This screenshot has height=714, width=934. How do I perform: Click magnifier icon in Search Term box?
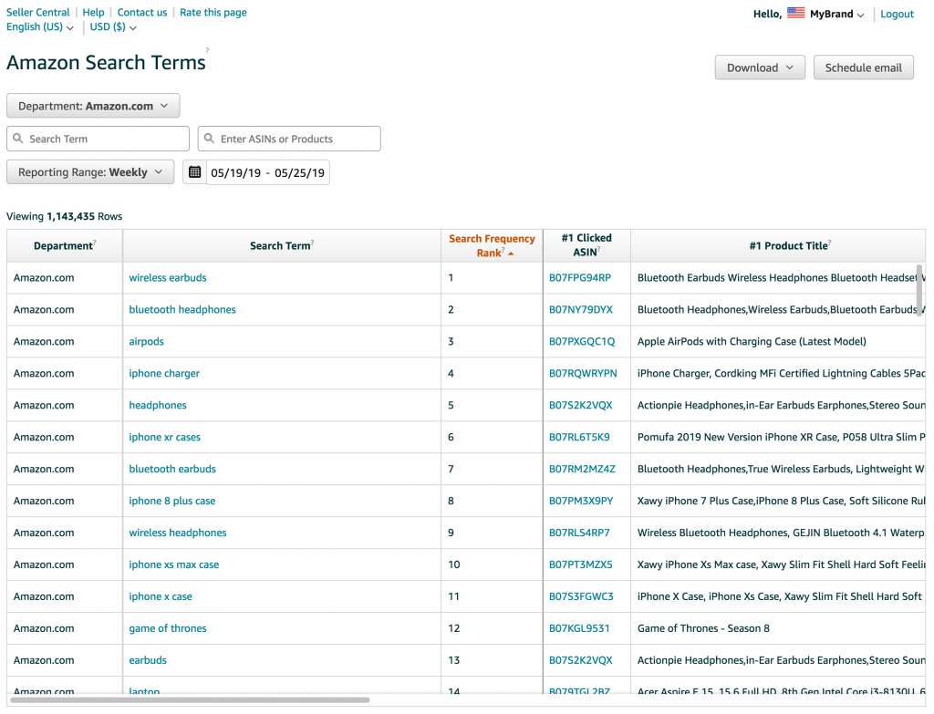coord(18,139)
